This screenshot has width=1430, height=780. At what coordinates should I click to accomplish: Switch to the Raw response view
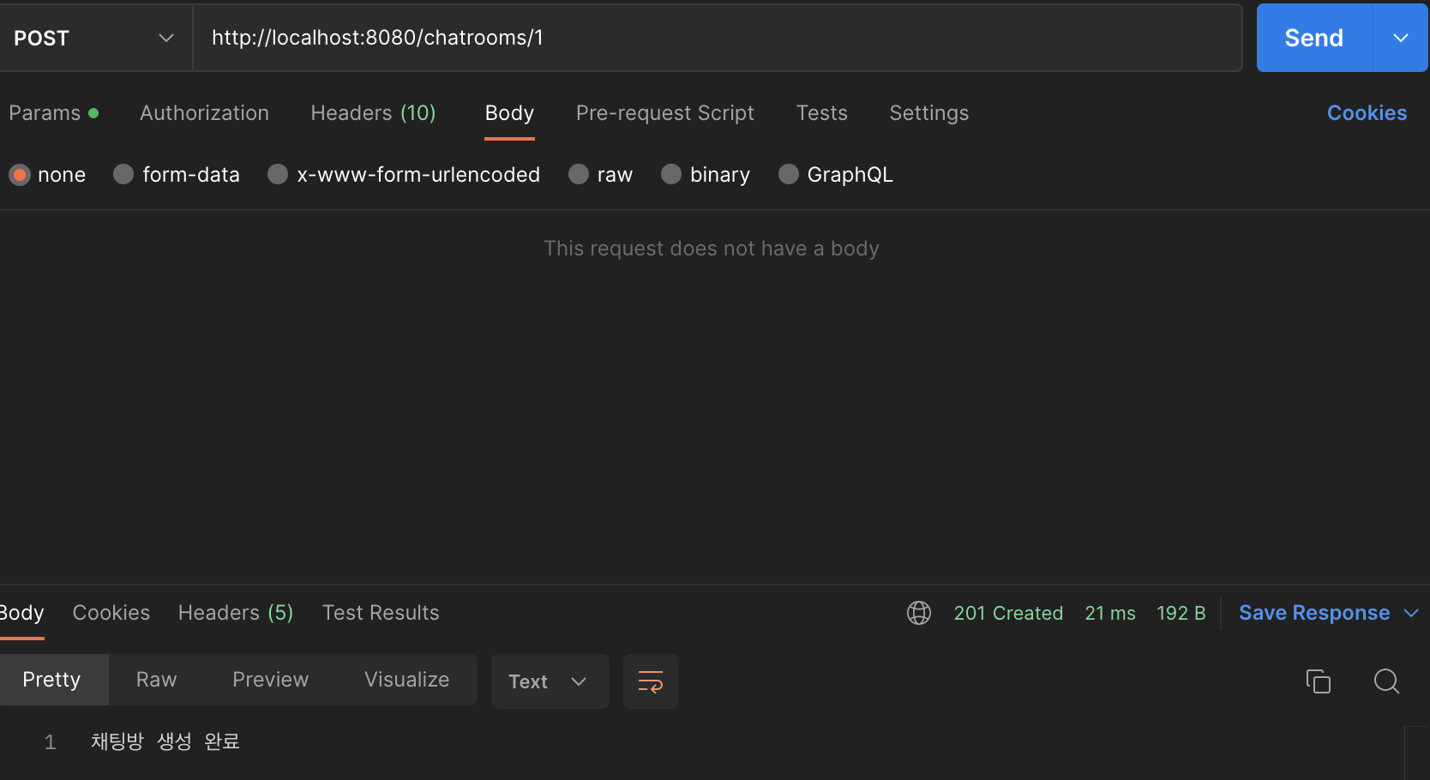click(x=156, y=680)
